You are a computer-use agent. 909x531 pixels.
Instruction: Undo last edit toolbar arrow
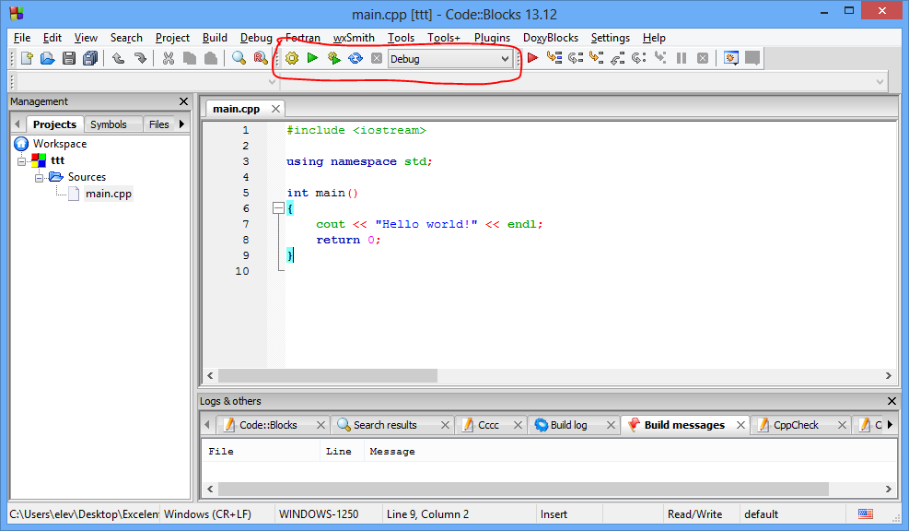coord(118,58)
